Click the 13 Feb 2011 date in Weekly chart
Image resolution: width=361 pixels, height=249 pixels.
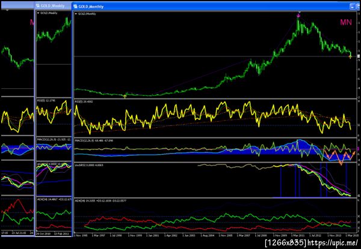pyautogui.click(x=61, y=233)
